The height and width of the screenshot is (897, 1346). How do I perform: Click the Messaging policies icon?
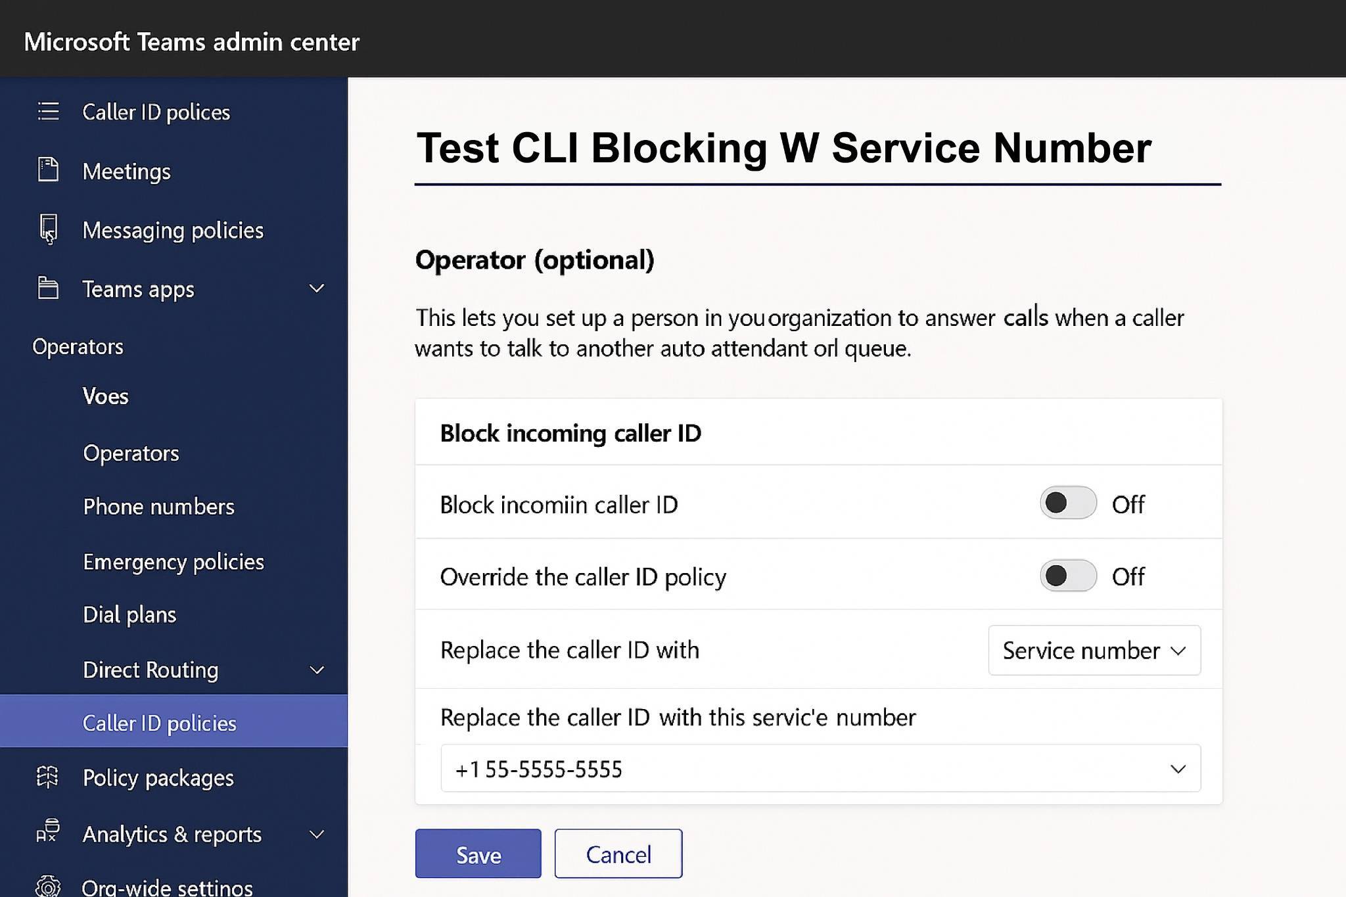(x=49, y=229)
